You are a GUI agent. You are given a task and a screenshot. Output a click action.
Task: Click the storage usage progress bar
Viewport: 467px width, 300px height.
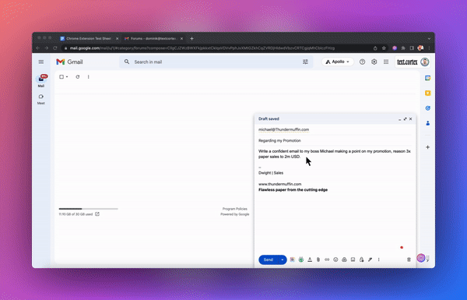click(89, 209)
